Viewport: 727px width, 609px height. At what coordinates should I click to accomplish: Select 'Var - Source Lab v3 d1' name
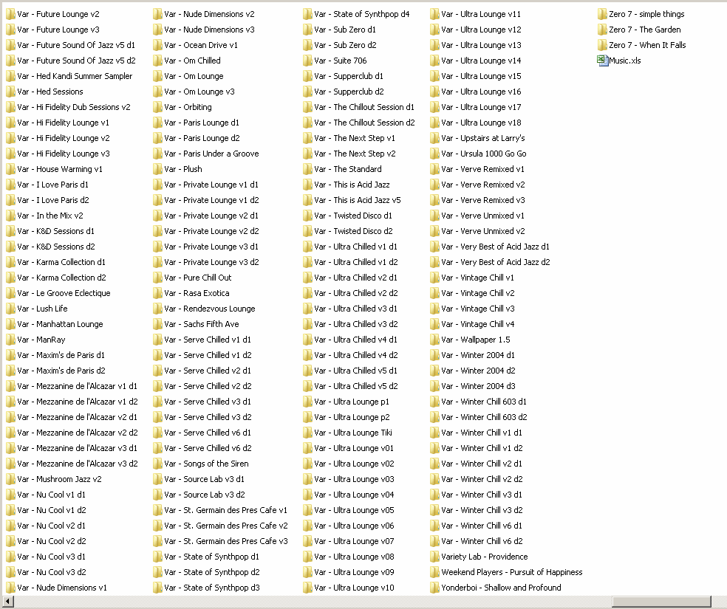tap(205, 479)
